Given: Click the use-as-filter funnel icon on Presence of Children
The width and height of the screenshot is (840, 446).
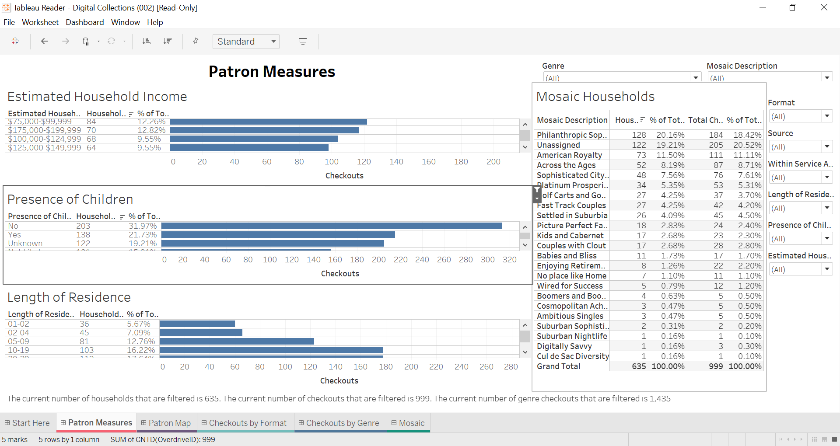Looking at the screenshot, I should pyautogui.click(x=537, y=190).
